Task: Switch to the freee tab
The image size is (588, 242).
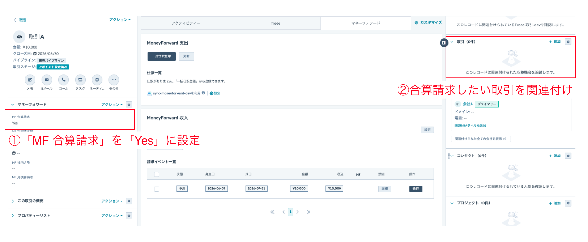Action: pos(276,23)
